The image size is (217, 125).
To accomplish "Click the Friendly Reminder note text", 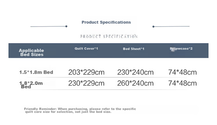I will pos(80,110).
